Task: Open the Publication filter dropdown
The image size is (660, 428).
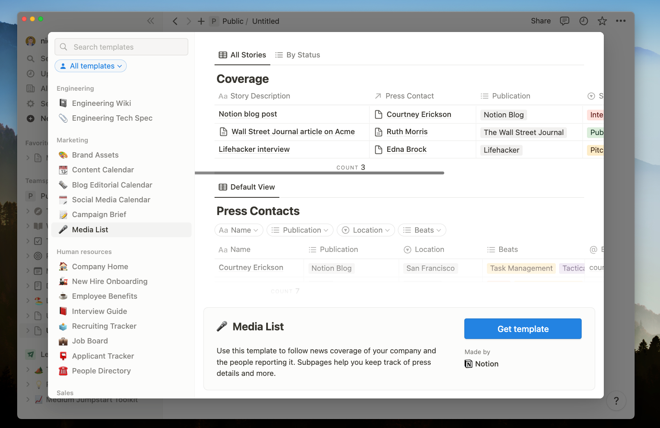Action: click(x=300, y=230)
